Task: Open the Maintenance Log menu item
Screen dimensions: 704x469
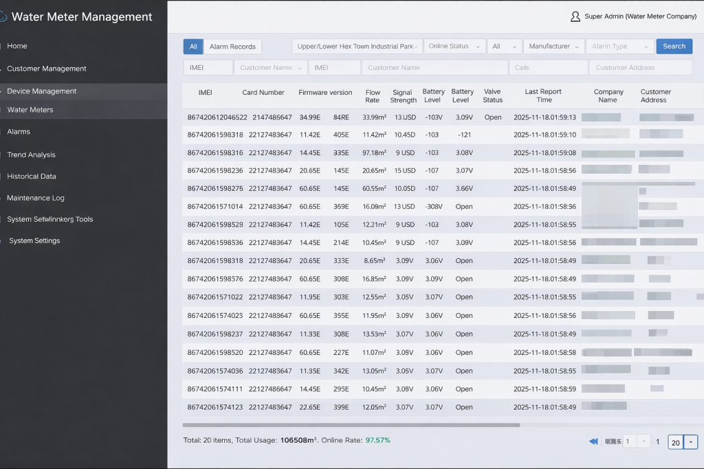Action: tap(36, 198)
